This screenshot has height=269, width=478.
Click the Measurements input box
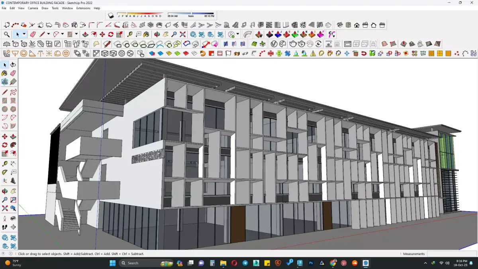[x=452, y=254]
